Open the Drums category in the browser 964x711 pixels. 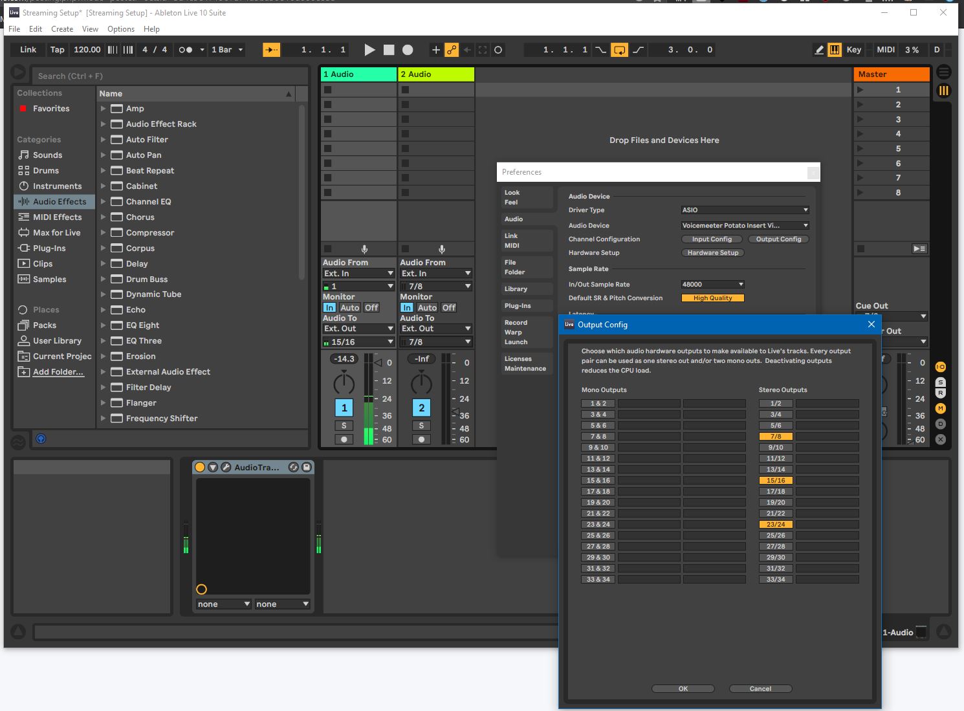45,171
